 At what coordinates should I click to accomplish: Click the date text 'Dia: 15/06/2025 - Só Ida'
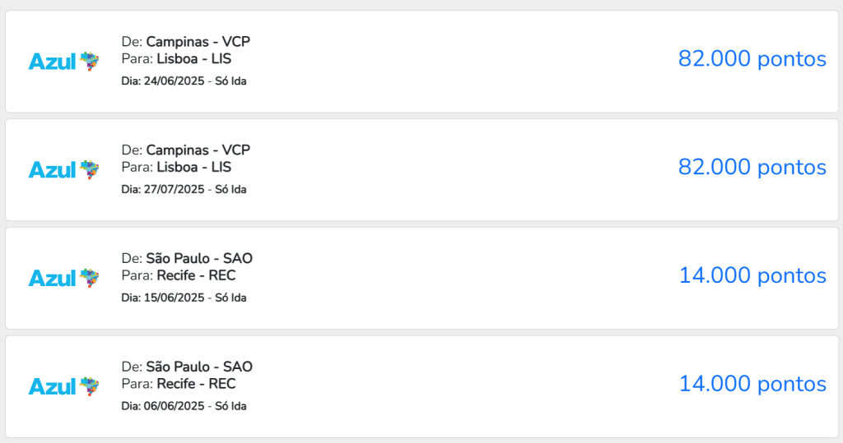pyautogui.click(x=184, y=298)
